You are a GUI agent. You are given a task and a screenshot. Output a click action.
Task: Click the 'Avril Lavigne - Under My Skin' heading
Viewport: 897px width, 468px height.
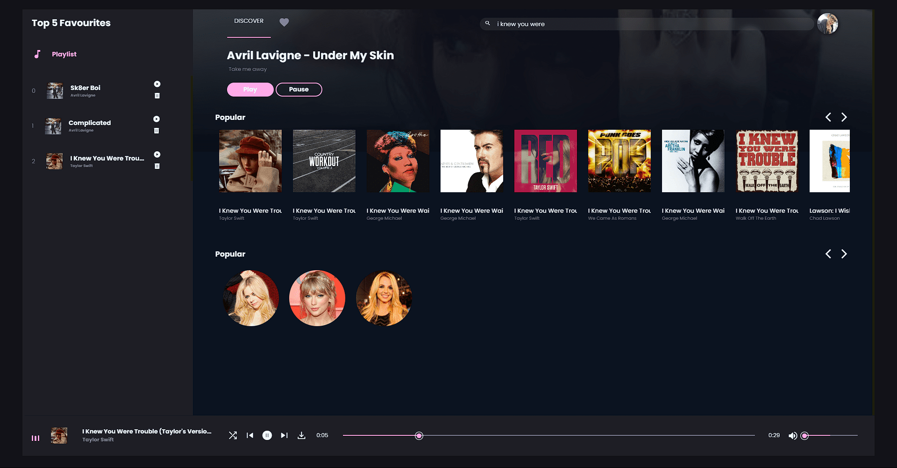point(310,56)
